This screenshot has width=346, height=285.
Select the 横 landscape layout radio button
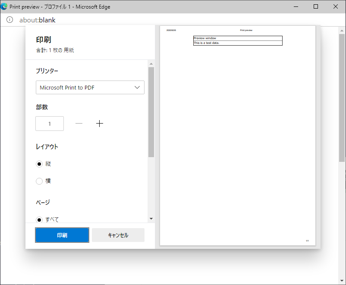[x=39, y=181]
